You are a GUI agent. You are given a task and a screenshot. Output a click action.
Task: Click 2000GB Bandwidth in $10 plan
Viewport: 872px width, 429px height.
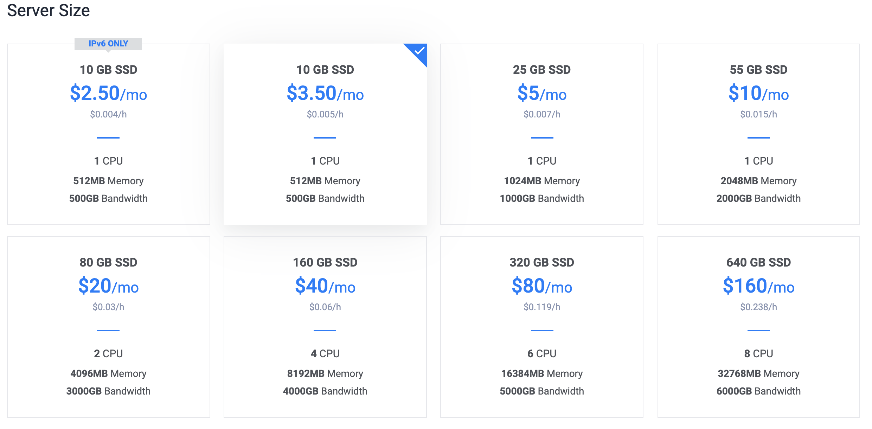(x=759, y=198)
